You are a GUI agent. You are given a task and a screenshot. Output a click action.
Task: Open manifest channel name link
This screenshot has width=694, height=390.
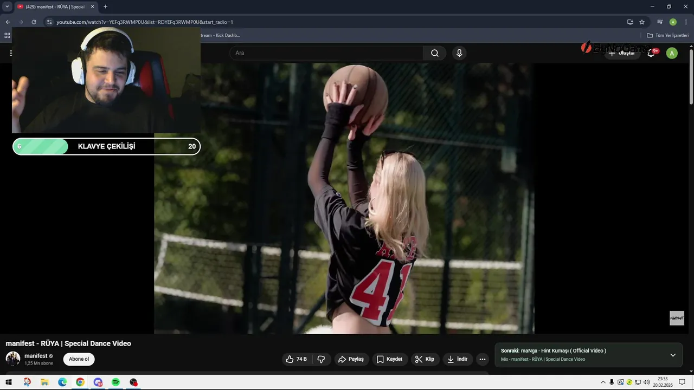click(36, 356)
